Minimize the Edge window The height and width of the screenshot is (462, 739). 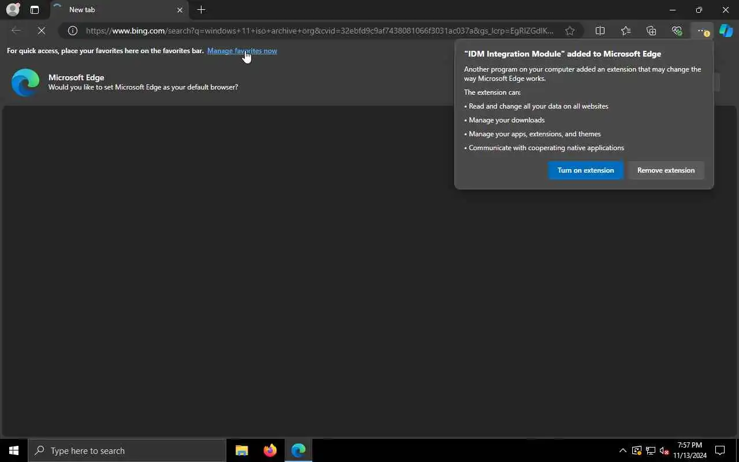click(x=673, y=10)
